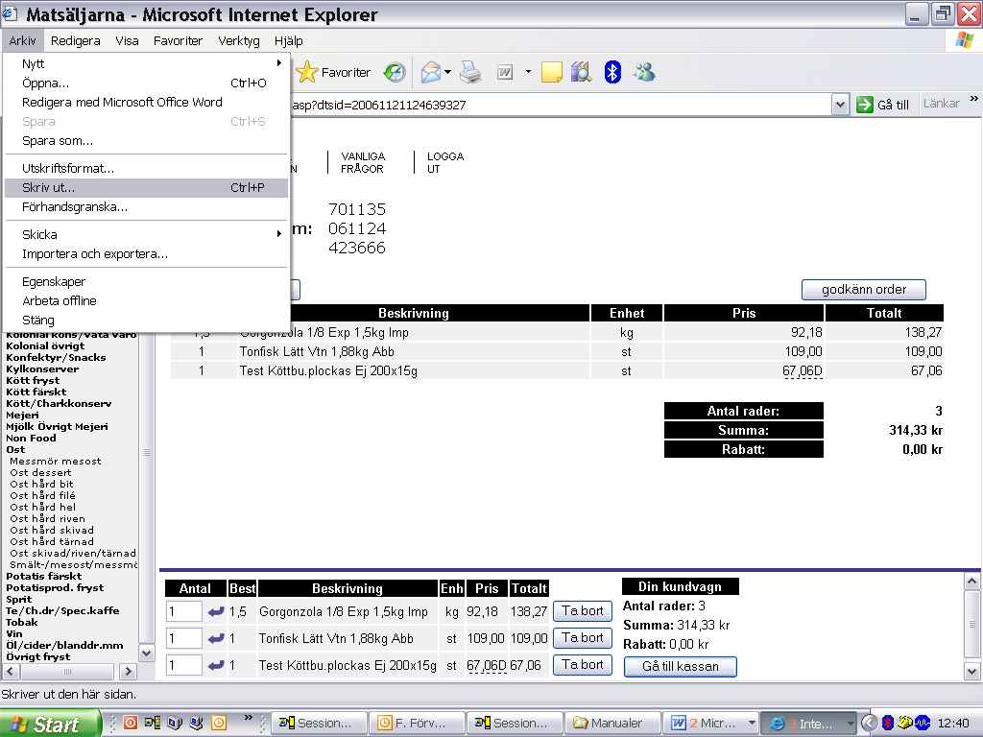Expand the Länkar chevron
983x737 pixels.
973,99
